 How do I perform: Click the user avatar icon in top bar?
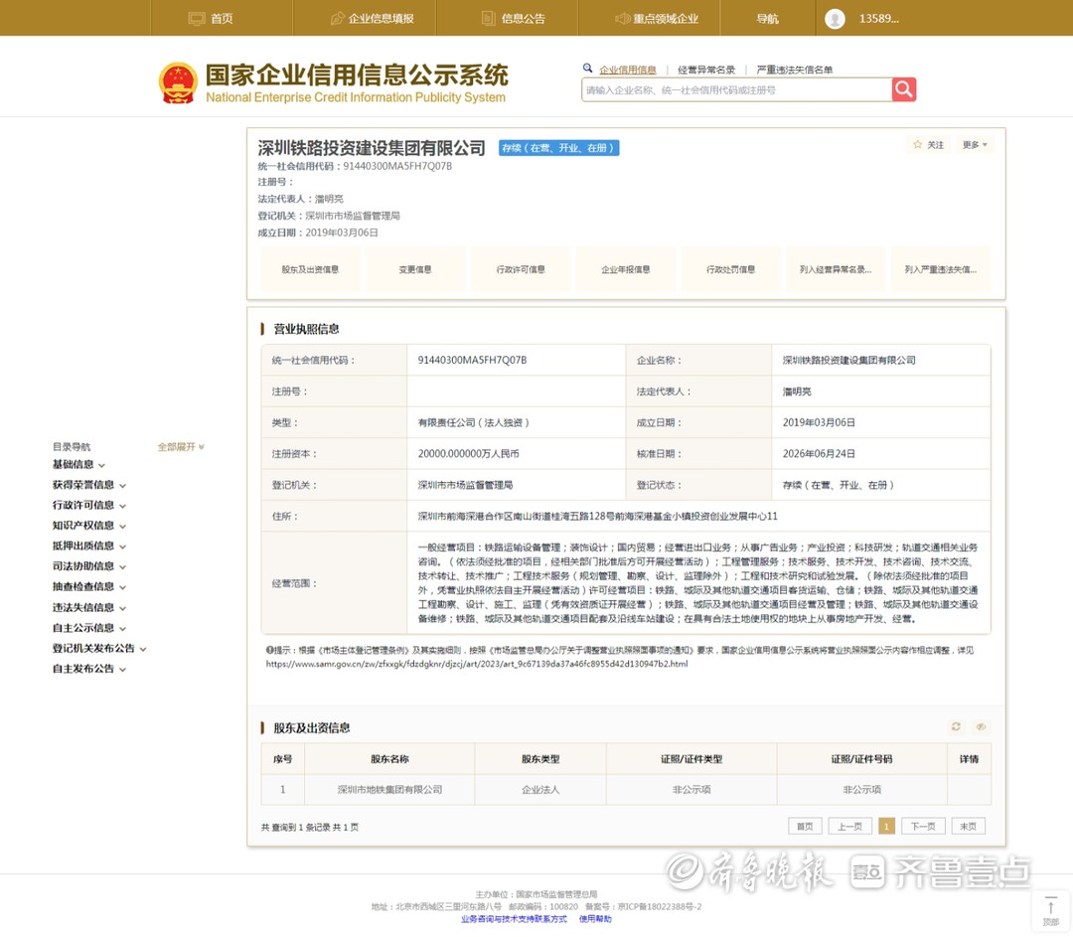click(835, 19)
